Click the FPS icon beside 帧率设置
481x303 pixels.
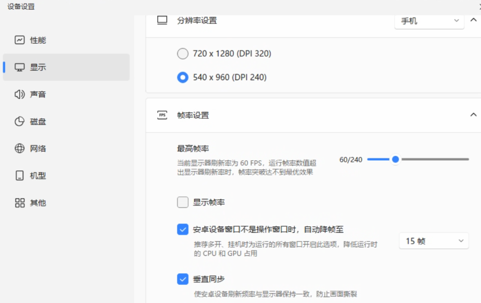point(162,114)
